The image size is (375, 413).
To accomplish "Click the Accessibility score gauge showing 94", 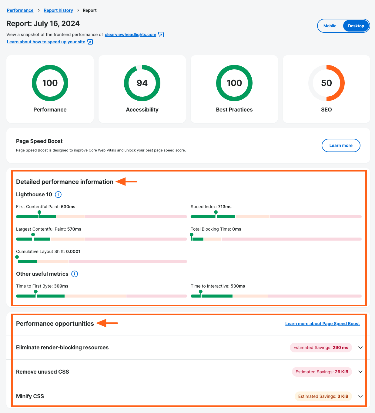I will point(142,83).
